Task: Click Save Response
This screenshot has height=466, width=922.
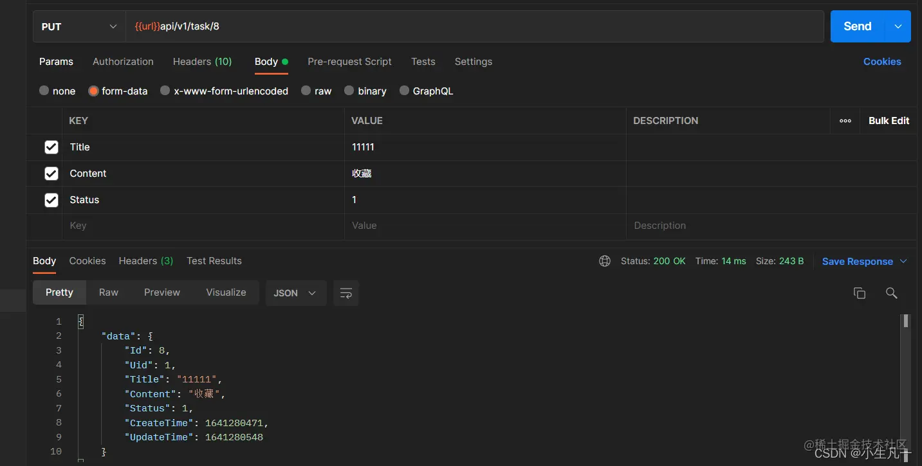Action: click(x=857, y=262)
